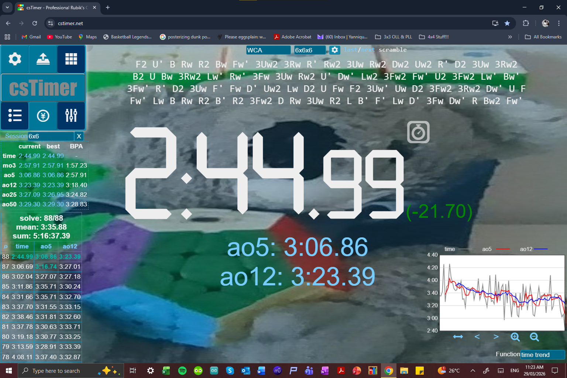Image resolution: width=567 pixels, height=378 pixels.
Task: Fit chart width with double arrow
Action: pyautogui.click(x=458, y=337)
